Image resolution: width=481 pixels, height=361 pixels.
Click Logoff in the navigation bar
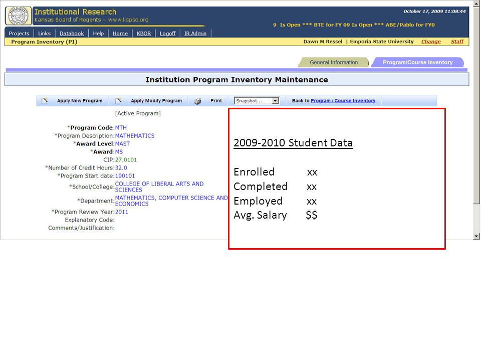(167, 34)
